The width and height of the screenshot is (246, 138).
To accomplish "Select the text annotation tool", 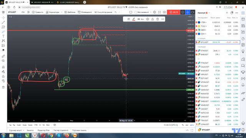I will coord(3,36).
